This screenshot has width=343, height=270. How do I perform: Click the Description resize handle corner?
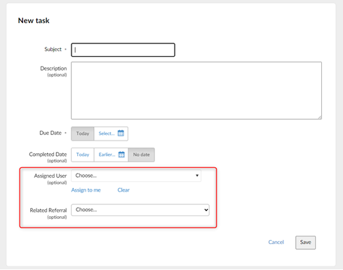click(320, 118)
